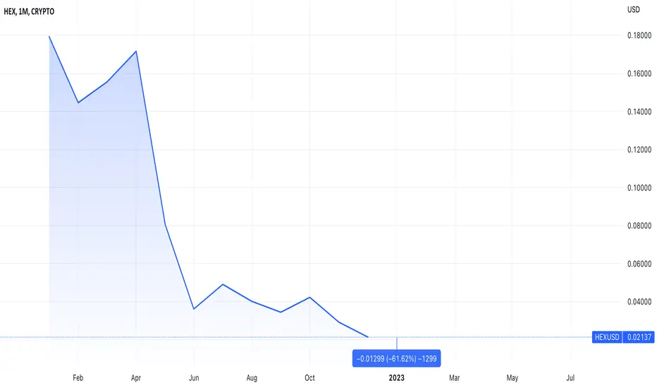657x387 pixels.
Task: Click the April peak on price line
Action: click(x=136, y=51)
